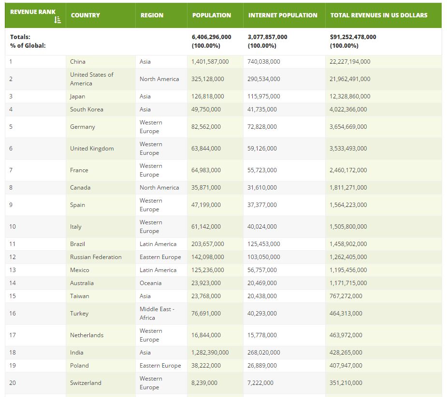The image size is (447, 397).
Task: Click Poland's revenue 407,947,000
Action: click(x=346, y=366)
